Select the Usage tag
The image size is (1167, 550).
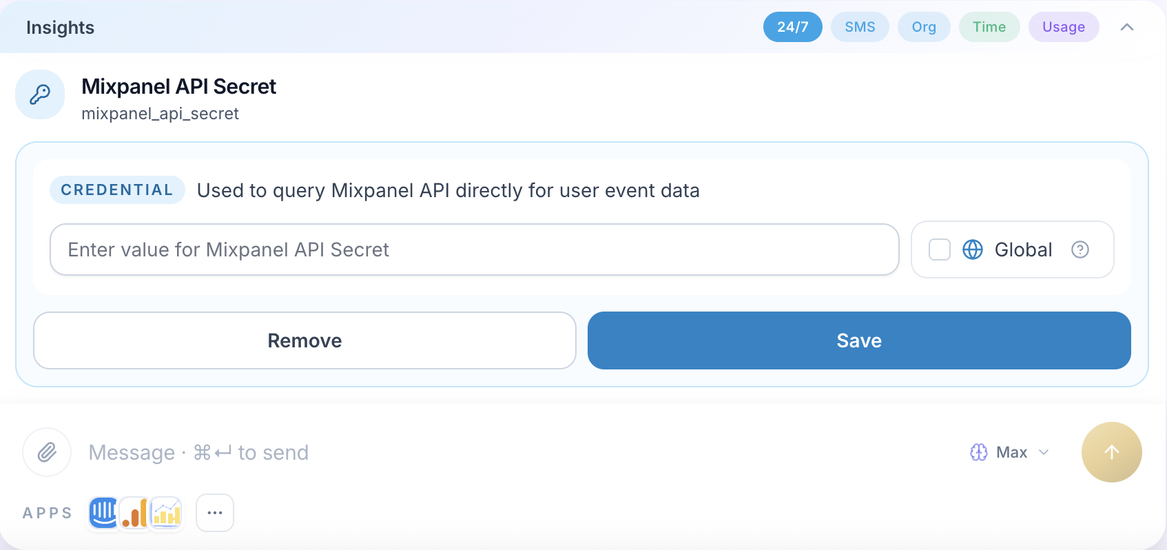[1063, 27]
